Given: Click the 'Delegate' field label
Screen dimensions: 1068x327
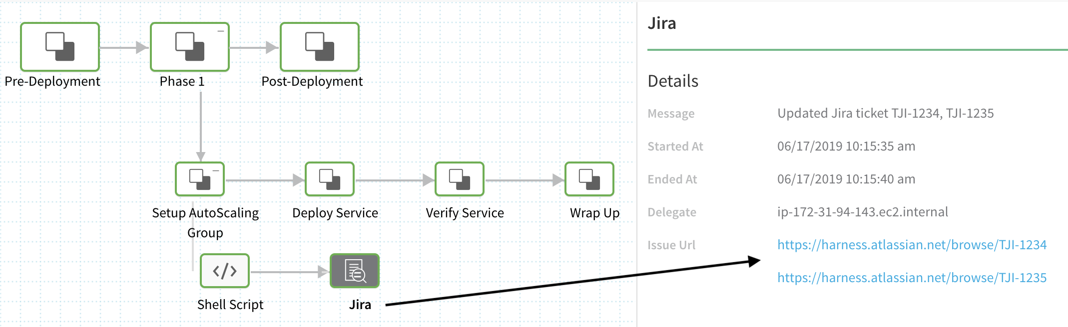Looking at the screenshot, I should [672, 212].
